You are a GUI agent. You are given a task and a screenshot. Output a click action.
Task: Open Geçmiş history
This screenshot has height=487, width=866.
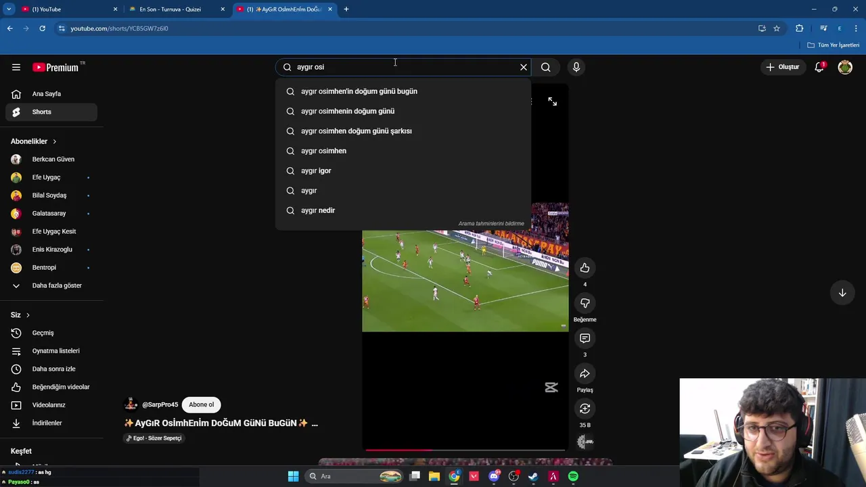coord(51,333)
